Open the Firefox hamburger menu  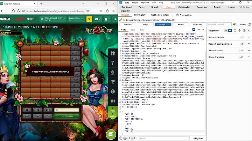tap(113, 11)
